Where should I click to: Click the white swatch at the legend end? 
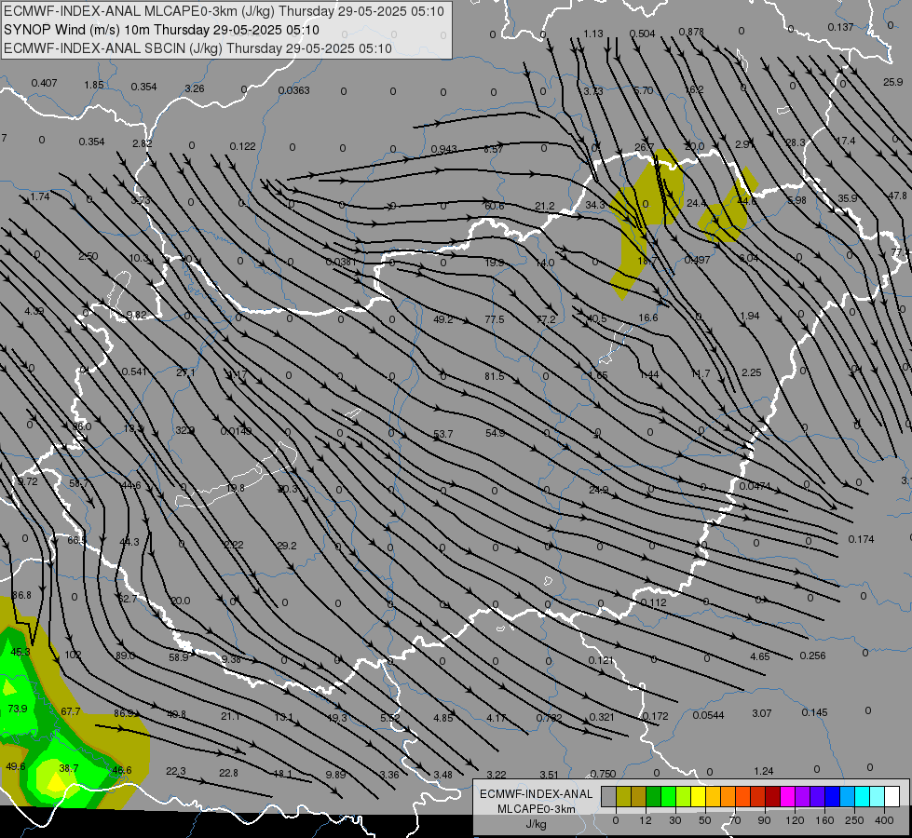pos(892,796)
